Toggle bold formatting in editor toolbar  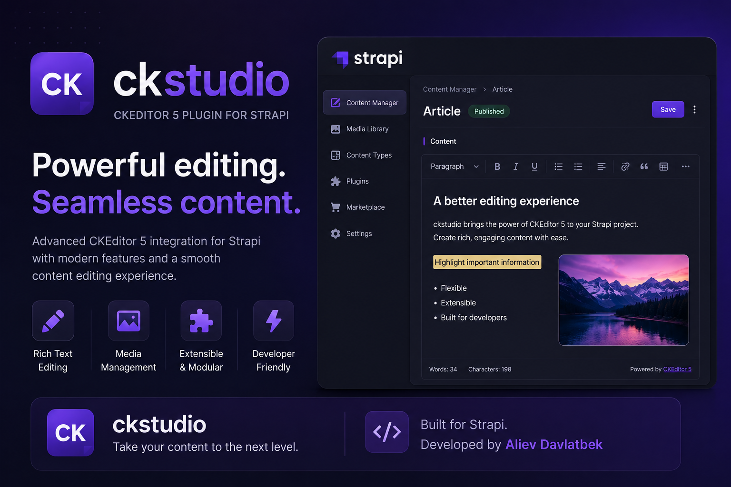pyautogui.click(x=497, y=166)
